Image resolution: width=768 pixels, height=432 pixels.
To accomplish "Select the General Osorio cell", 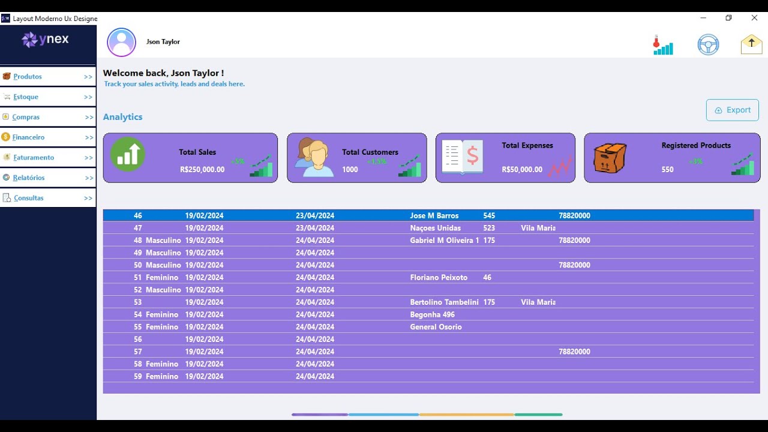I will (436, 327).
